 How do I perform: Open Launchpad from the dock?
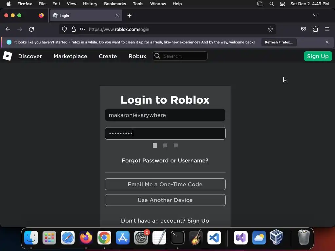[x=49, y=238]
